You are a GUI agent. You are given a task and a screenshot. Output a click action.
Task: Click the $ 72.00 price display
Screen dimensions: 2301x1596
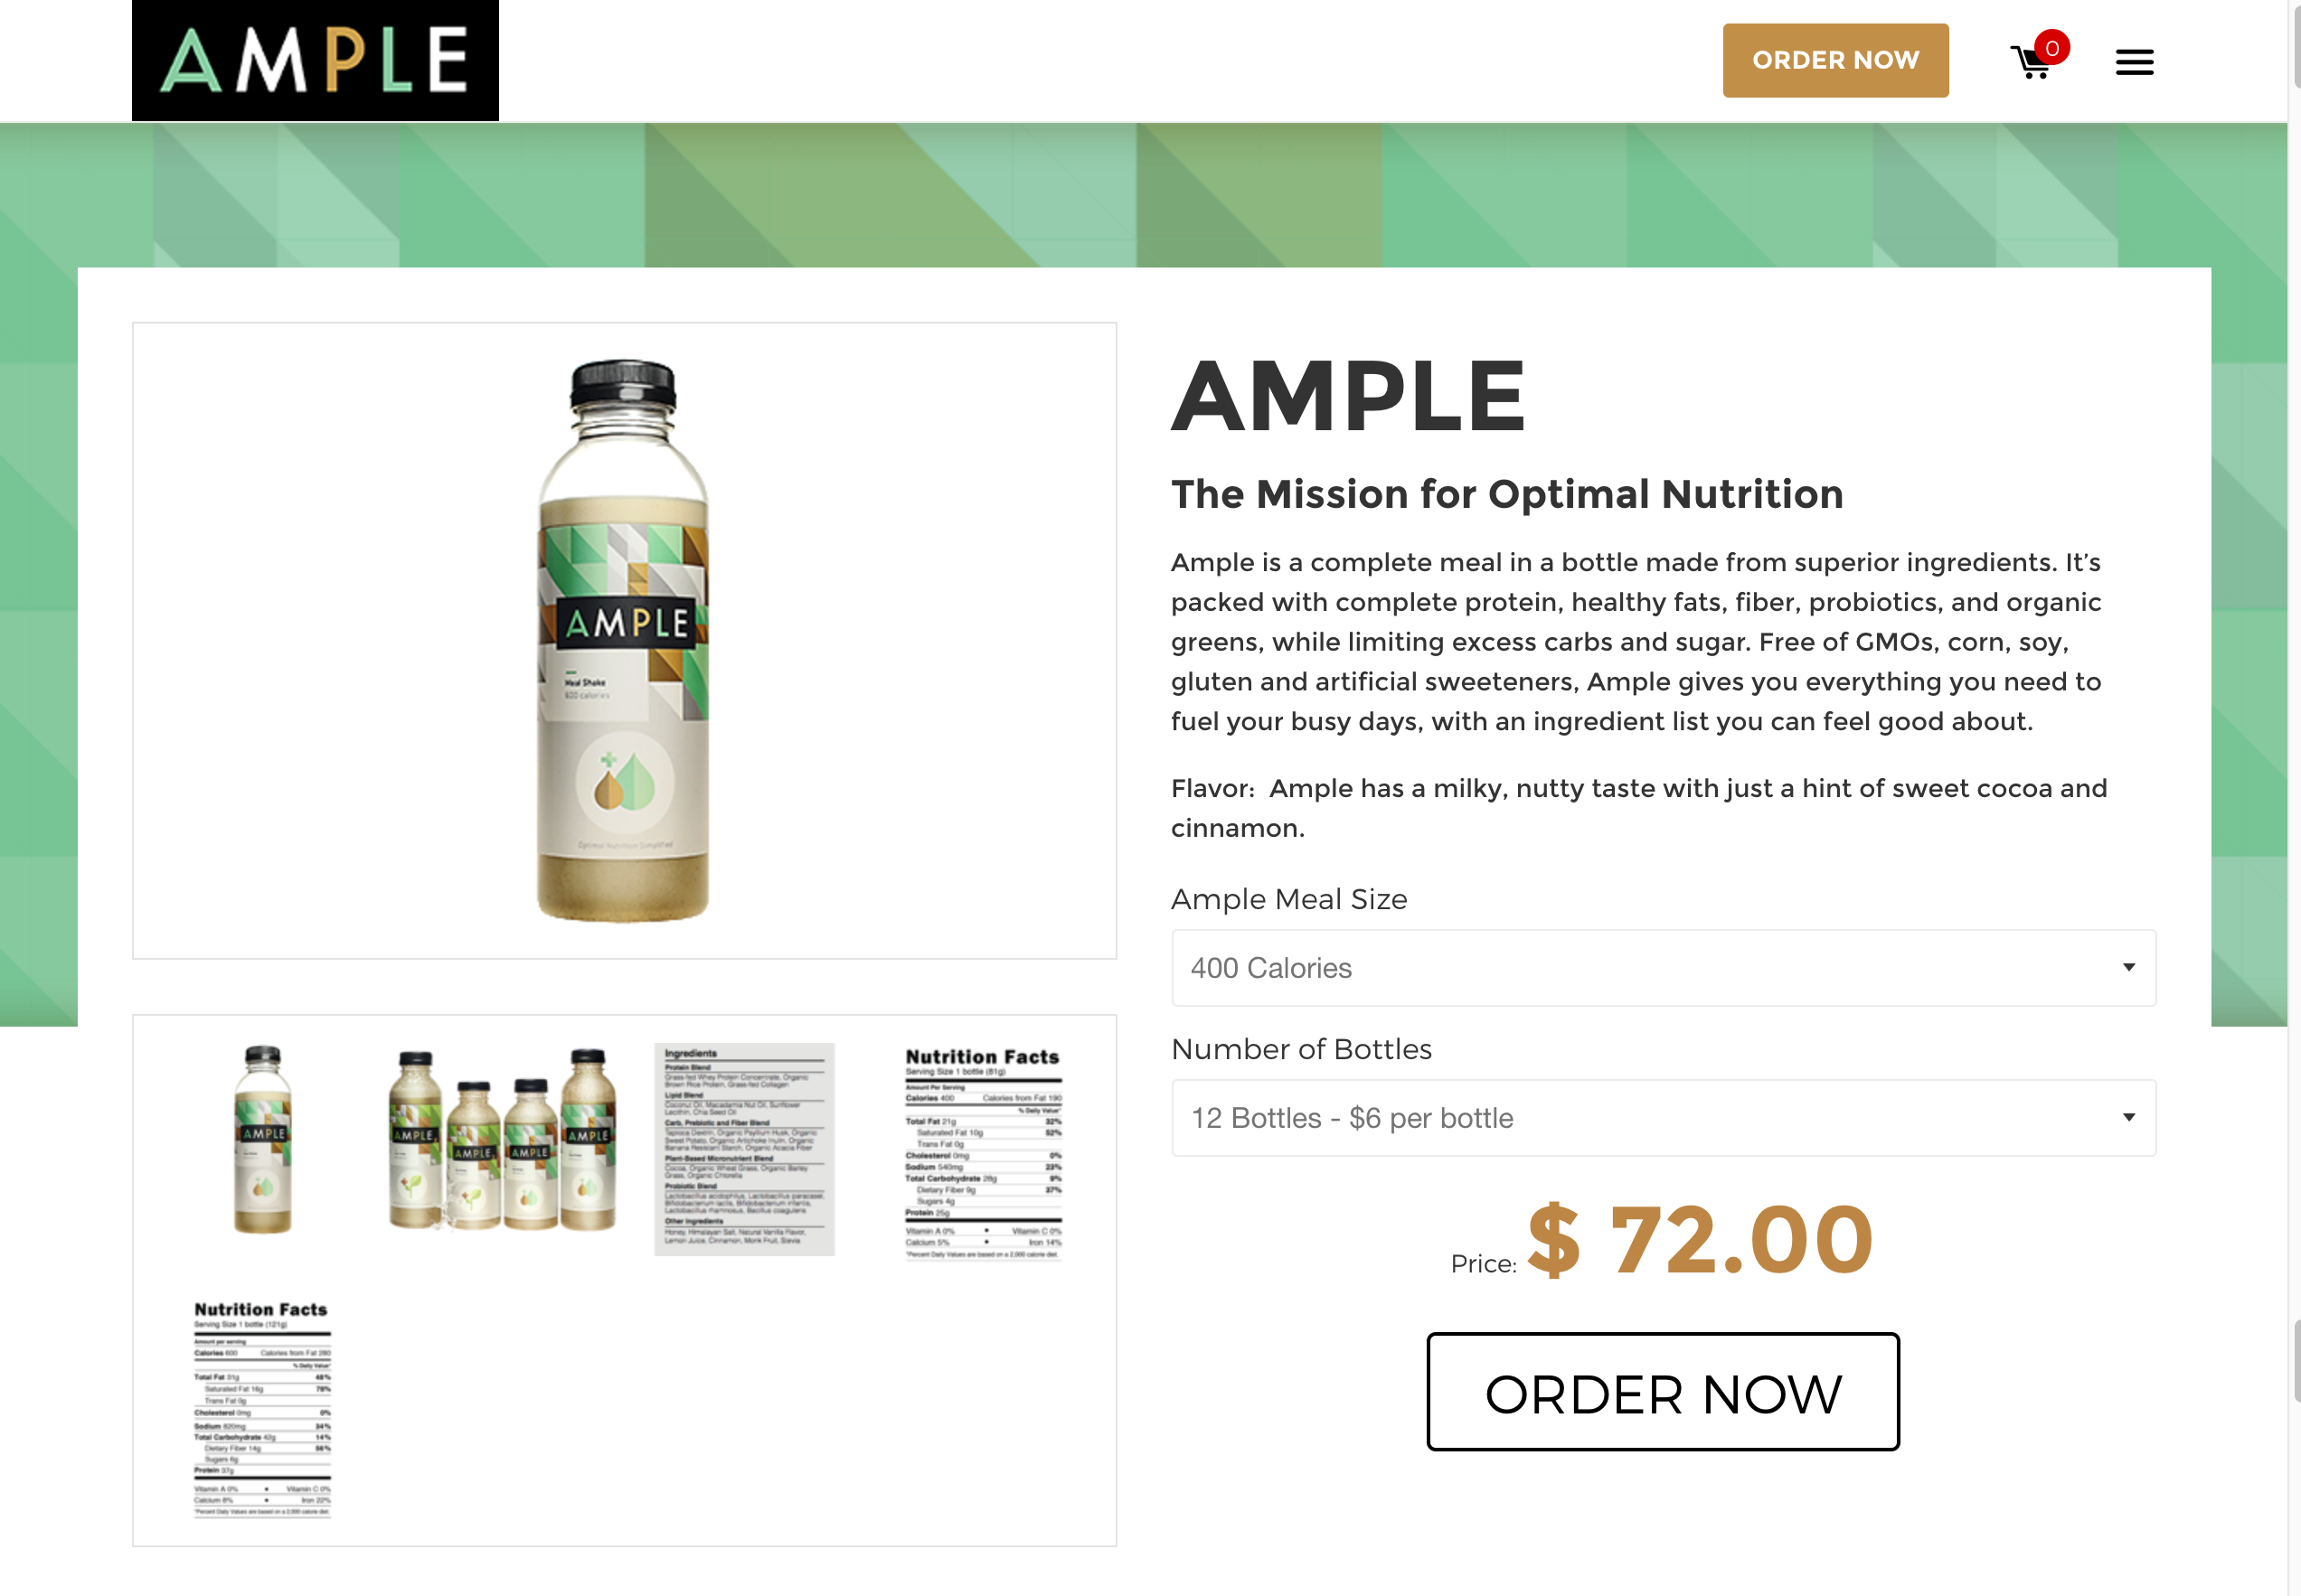tap(1700, 1240)
